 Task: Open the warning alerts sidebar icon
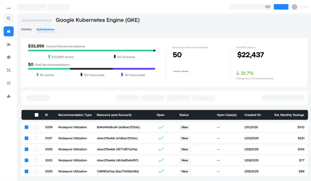[9, 96]
